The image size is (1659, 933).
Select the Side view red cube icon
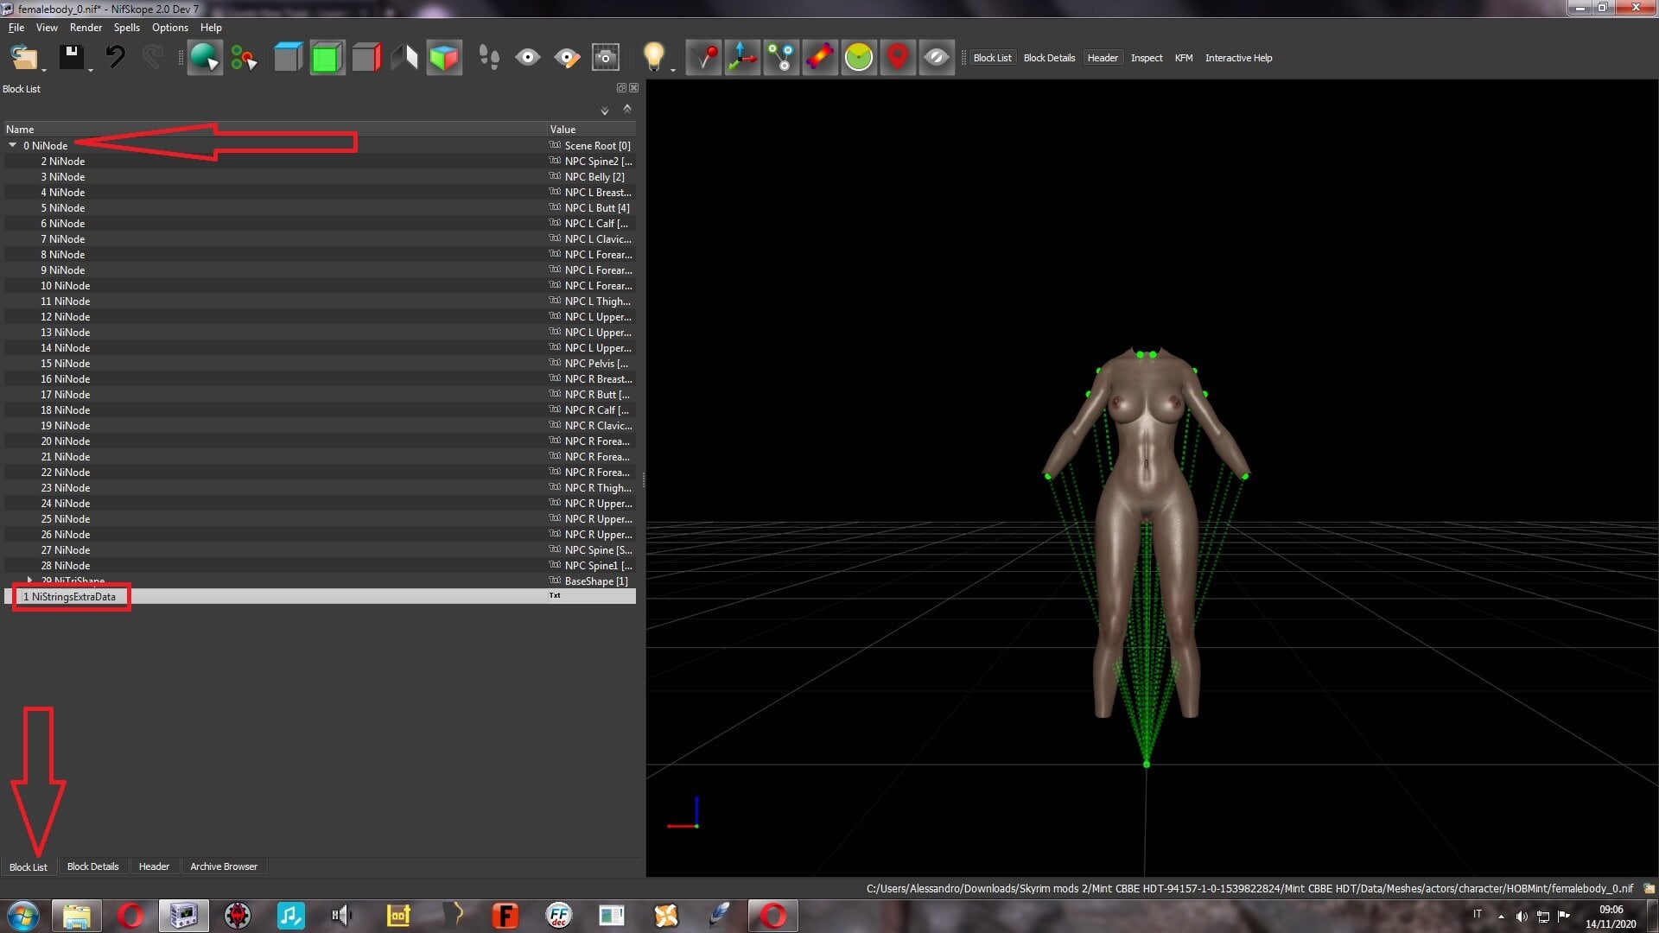[366, 57]
